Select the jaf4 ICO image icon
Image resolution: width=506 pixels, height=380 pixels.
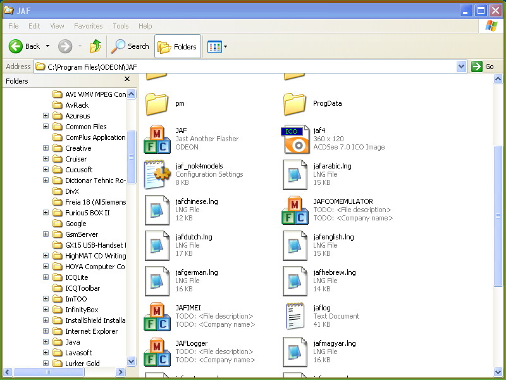295,139
